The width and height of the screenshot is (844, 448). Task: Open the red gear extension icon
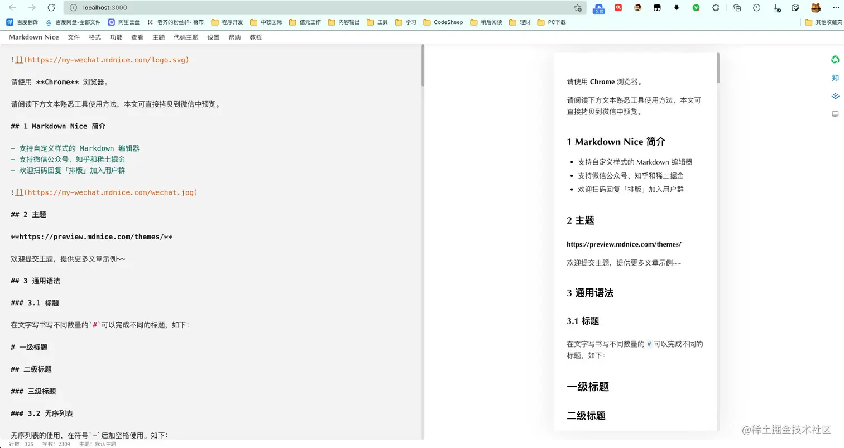pos(618,8)
